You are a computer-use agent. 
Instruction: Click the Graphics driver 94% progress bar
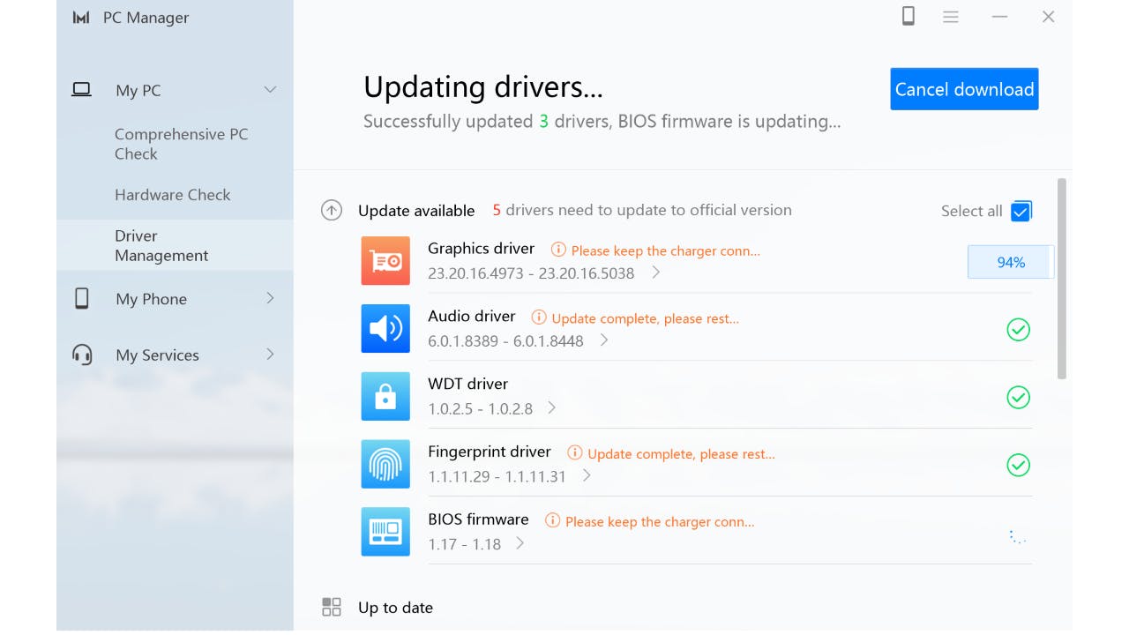[1011, 262]
